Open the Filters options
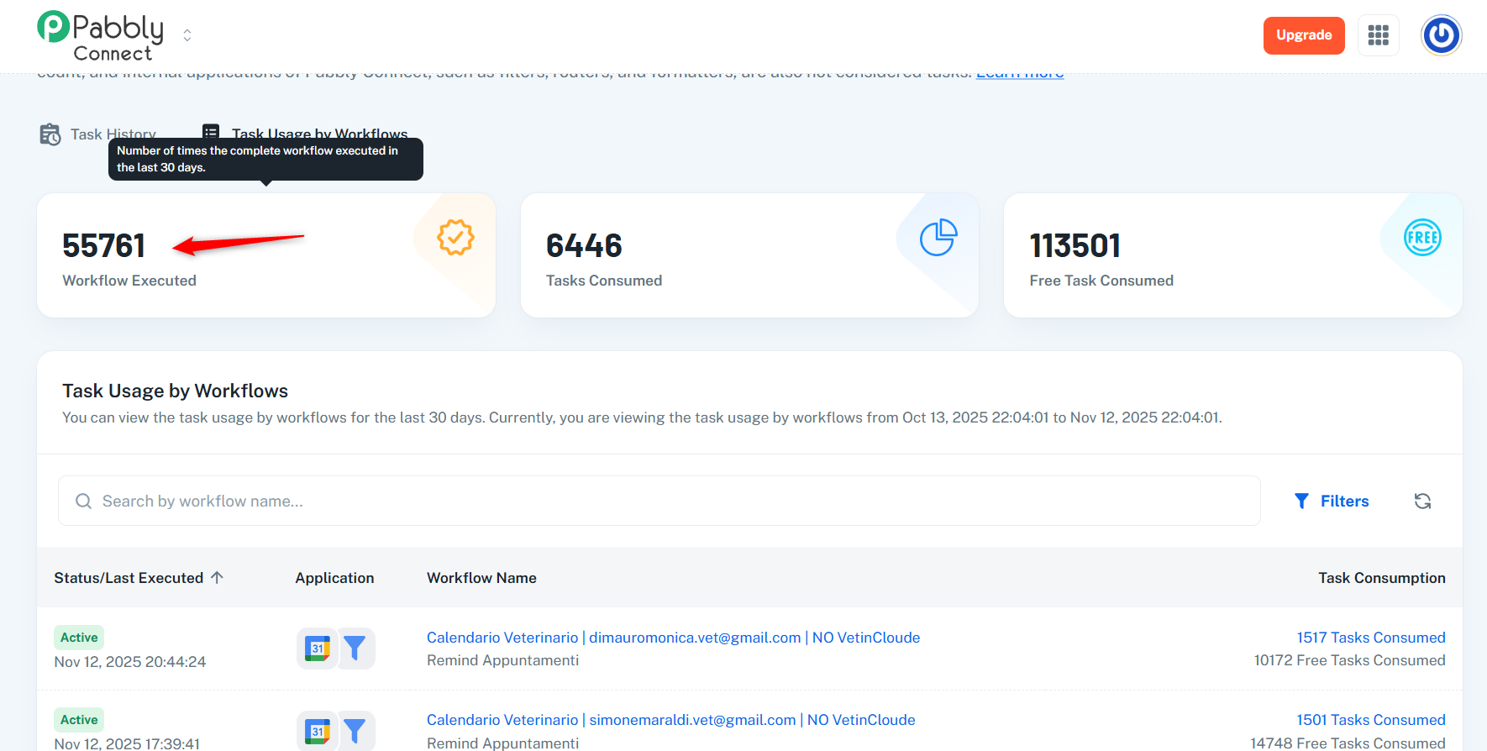1487x751 pixels. tap(1332, 502)
